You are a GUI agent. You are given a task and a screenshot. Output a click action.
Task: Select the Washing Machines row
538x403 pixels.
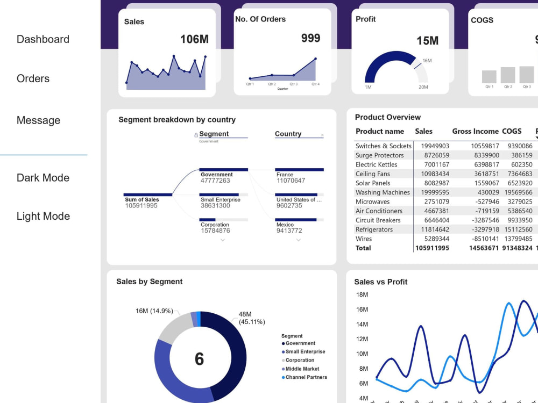point(446,192)
